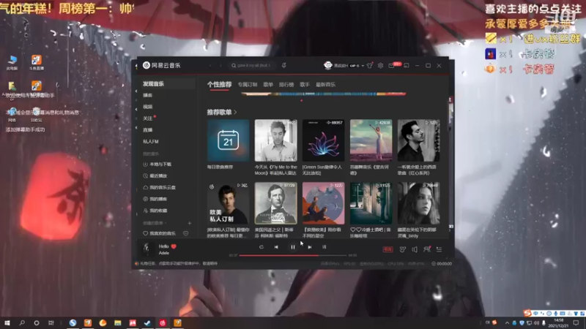Open settings via the gear icon
The height and width of the screenshot is (329, 586).
click(380, 66)
